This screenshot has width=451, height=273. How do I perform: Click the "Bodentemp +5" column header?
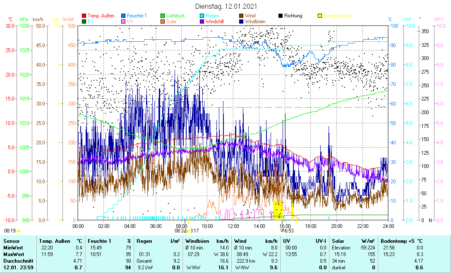pyautogui.click(x=398, y=241)
